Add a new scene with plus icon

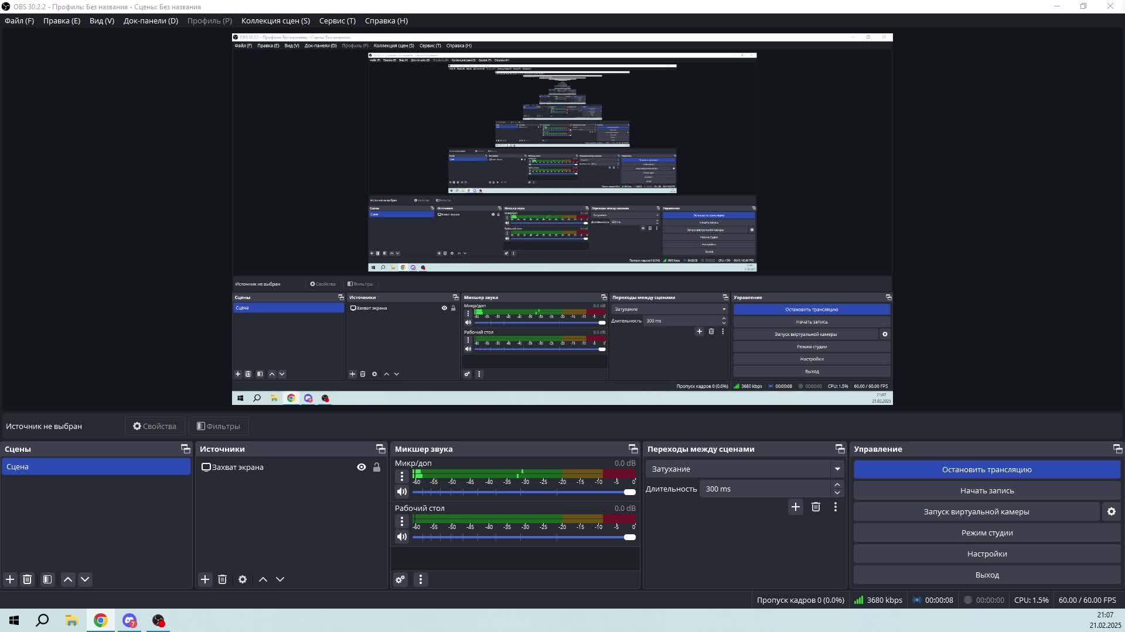click(10, 579)
